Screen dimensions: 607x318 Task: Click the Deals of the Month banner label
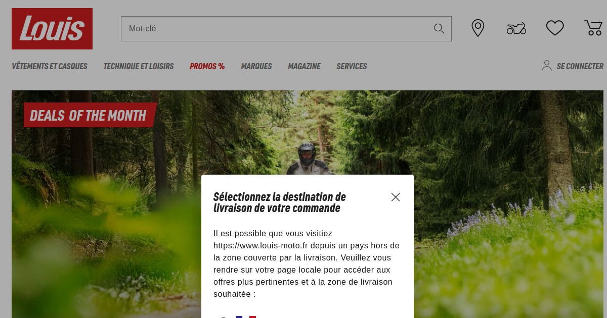point(90,115)
